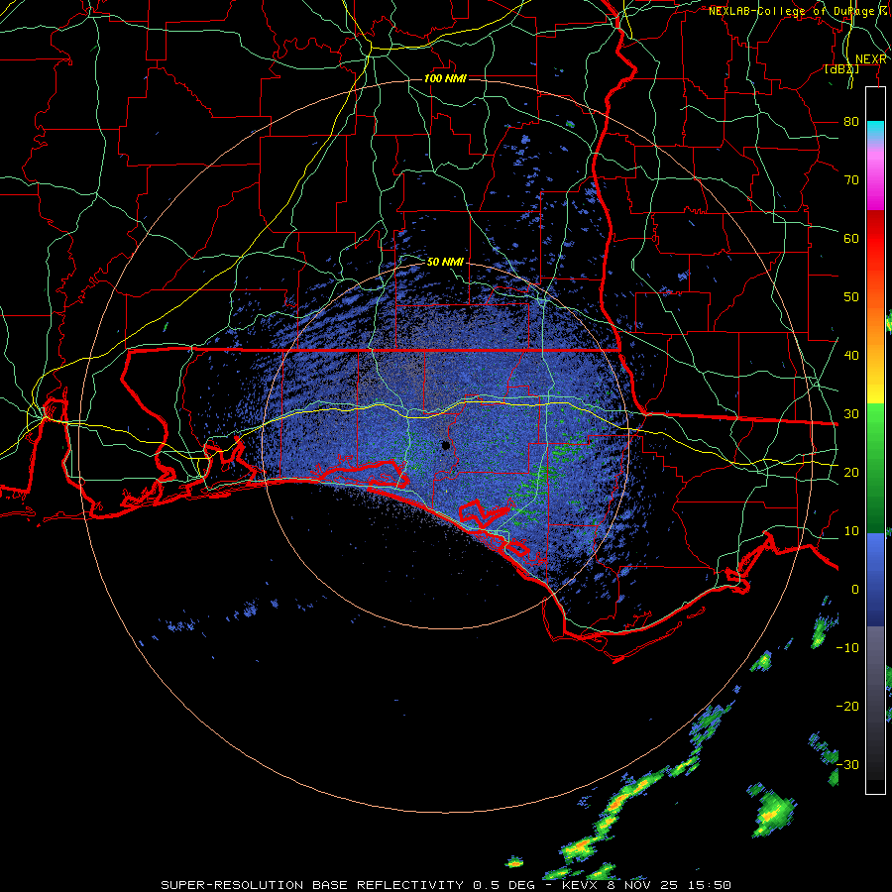Screen dimensions: 892x892
Task: Click the "SUPER-RESOLUTION BASE REFLECTIVITY" caption text
Action: (x=312, y=885)
